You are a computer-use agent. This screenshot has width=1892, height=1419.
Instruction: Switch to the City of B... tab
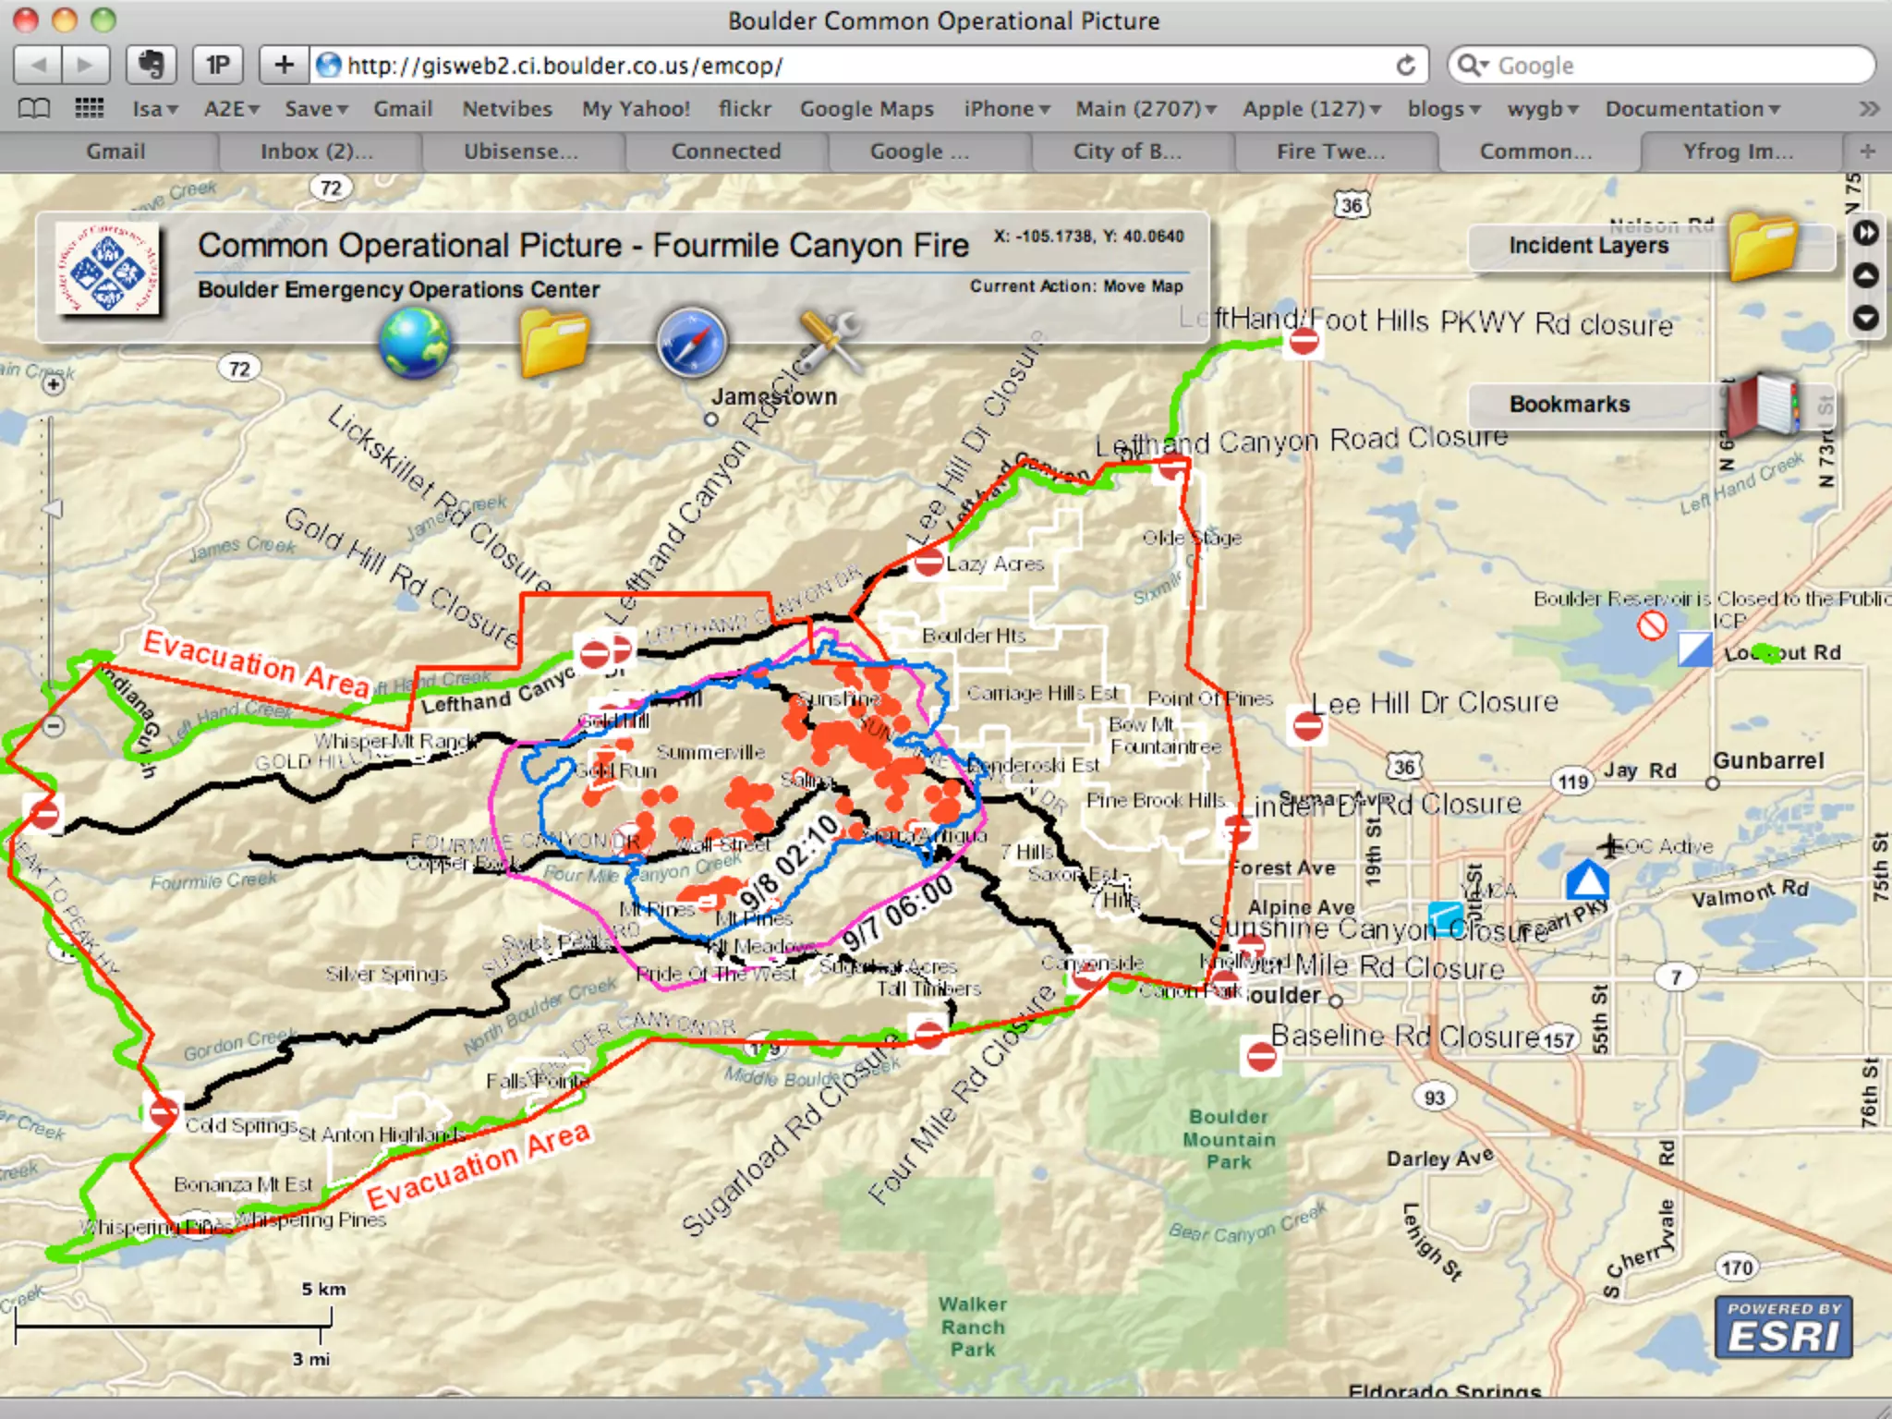click(1127, 152)
